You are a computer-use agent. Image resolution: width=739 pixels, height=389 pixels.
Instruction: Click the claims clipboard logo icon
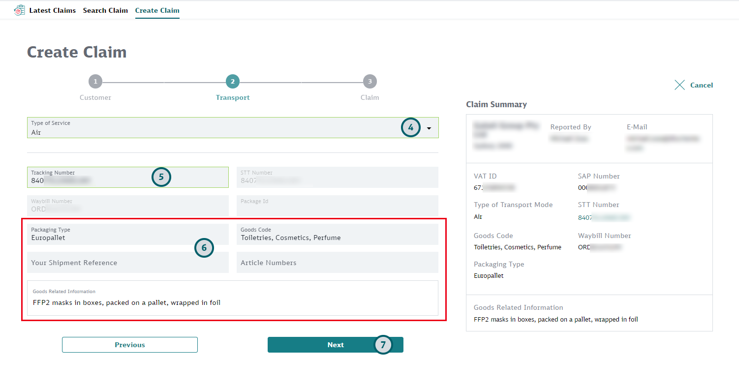20,9
